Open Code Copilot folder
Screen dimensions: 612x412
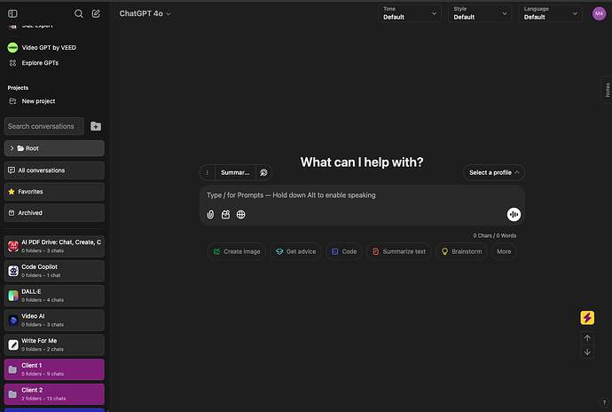54,271
